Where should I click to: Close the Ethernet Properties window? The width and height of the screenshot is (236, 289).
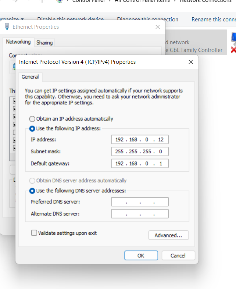click(x=157, y=27)
